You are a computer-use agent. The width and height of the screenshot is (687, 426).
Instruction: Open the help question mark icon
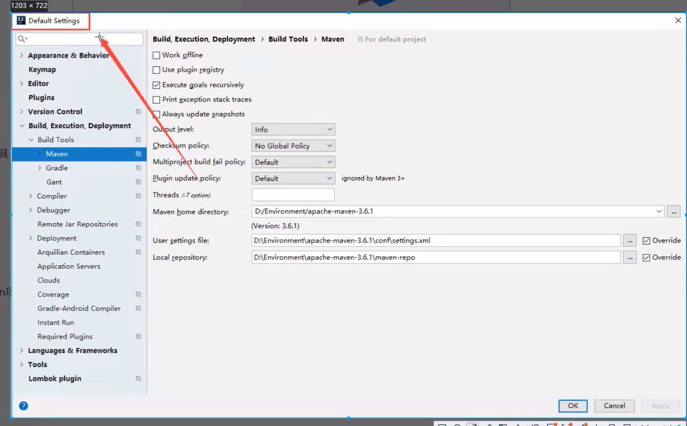tap(23, 406)
